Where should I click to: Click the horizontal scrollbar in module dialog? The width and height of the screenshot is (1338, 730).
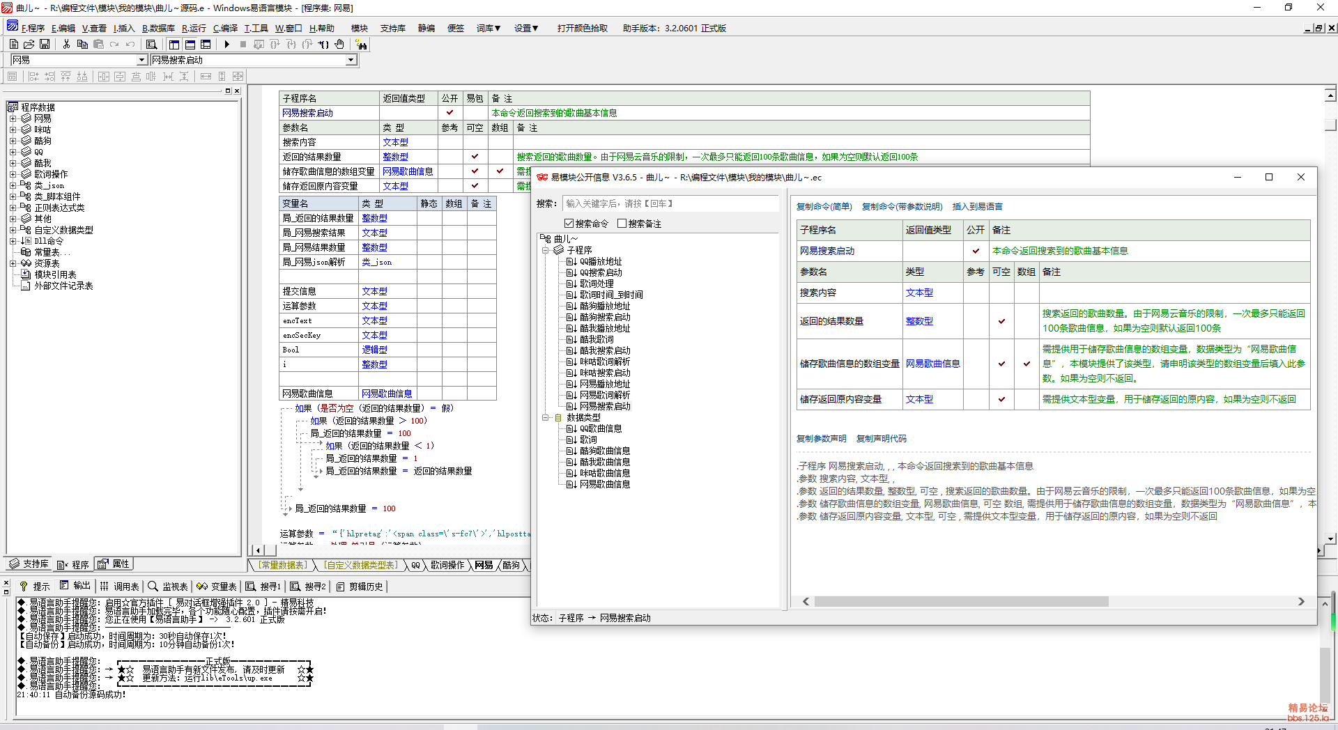pos(961,601)
